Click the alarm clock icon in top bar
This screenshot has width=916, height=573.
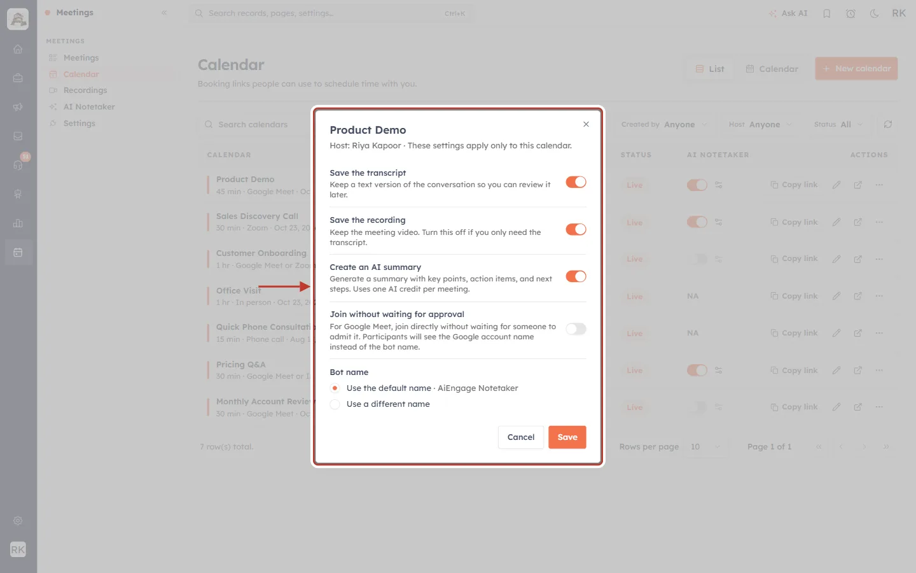click(x=850, y=13)
